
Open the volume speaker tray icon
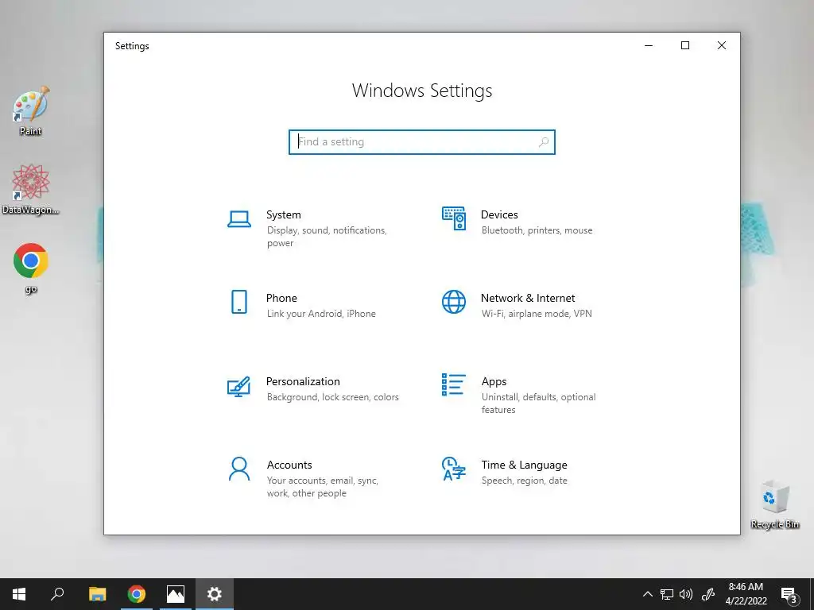click(x=686, y=594)
